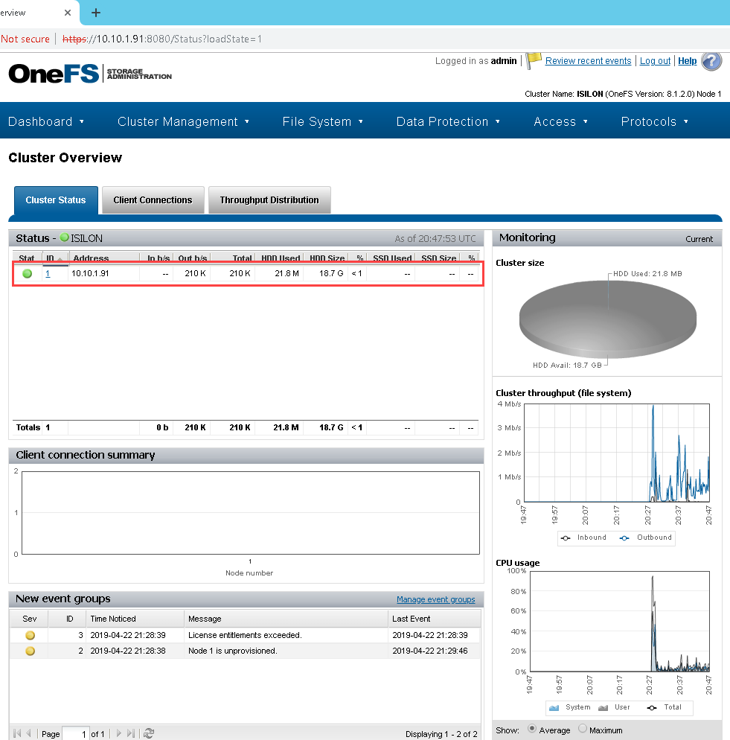Click the Cluster size pie chart
Image resolution: width=730 pixels, height=740 pixels.
pos(608,319)
